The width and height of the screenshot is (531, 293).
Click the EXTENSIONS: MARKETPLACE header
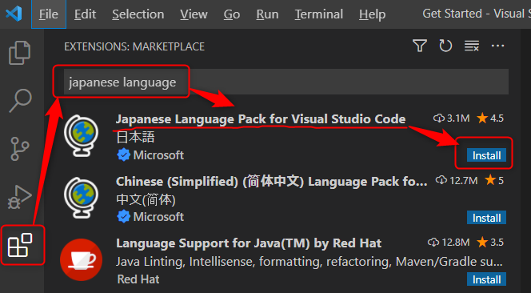coord(134,46)
